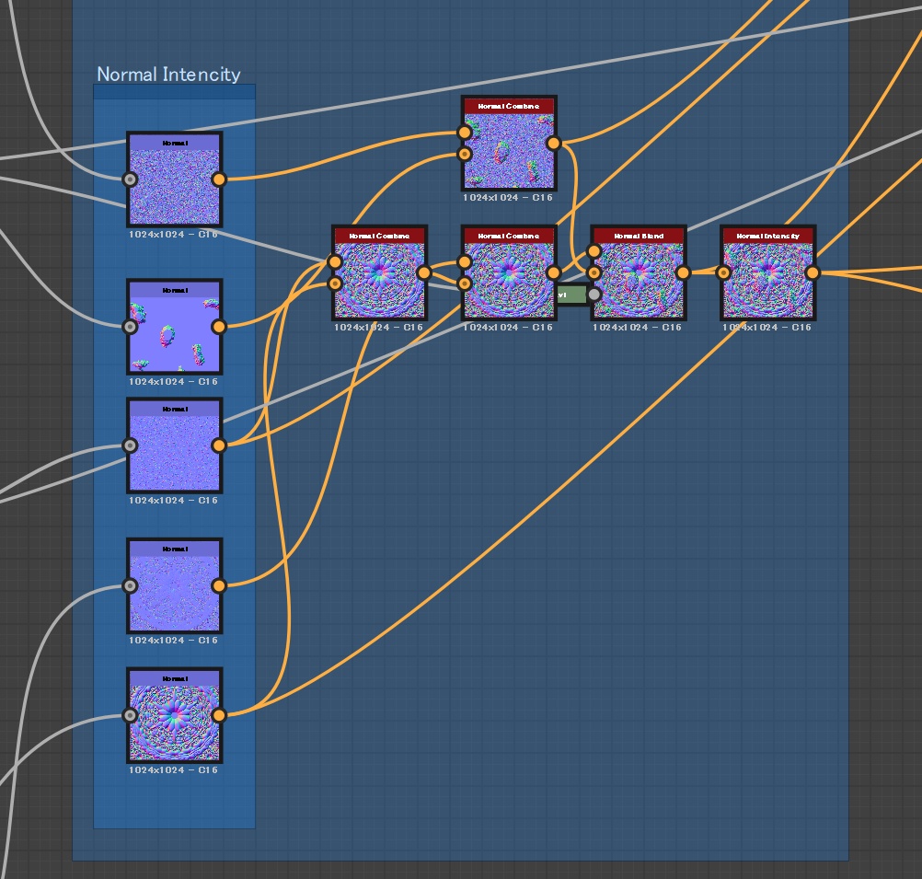Click the gray input socket of the blob Normal node
The width and height of the screenshot is (922, 879).
click(128, 327)
